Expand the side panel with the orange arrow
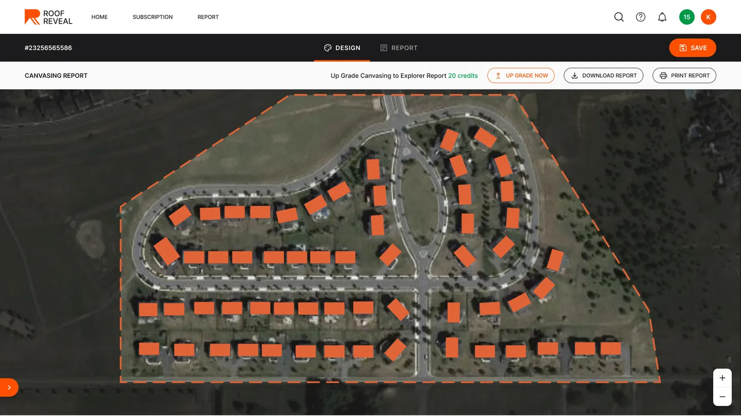Screen dimensions: 741x416 (9, 387)
